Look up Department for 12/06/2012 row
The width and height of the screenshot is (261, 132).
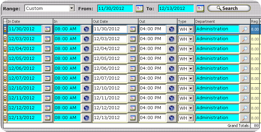click(x=245, y=69)
